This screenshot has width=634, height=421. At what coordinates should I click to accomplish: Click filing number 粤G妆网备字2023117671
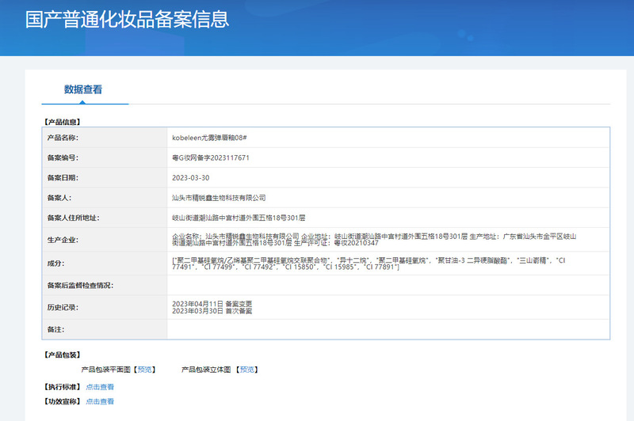coord(211,158)
